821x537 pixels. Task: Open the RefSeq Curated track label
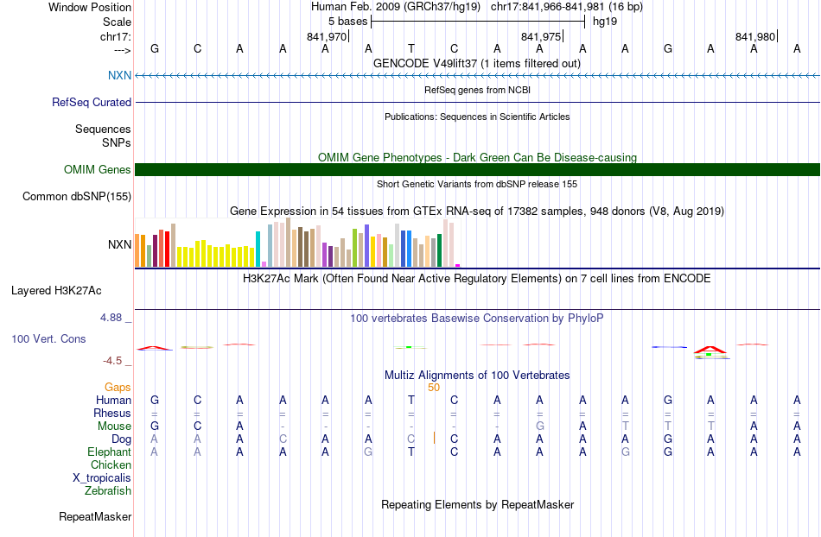(x=91, y=102)
